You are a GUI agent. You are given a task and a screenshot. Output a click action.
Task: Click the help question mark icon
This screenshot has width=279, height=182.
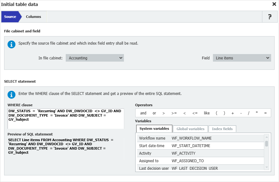point(270,17)
